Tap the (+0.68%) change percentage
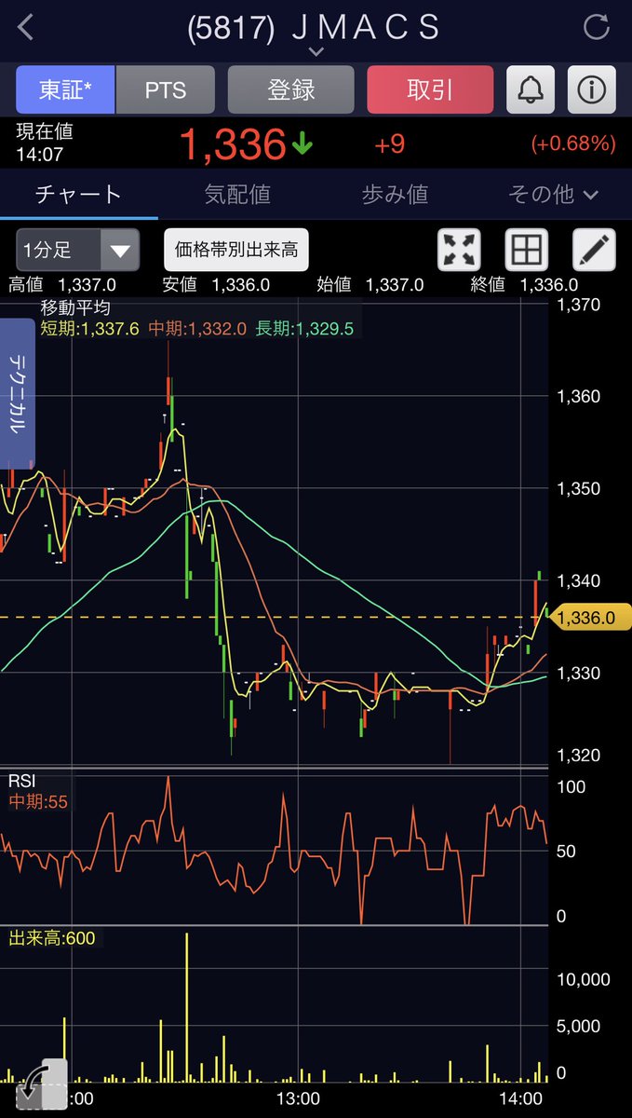The width and height of the screenshot is (632, 1118). point(573,144)
